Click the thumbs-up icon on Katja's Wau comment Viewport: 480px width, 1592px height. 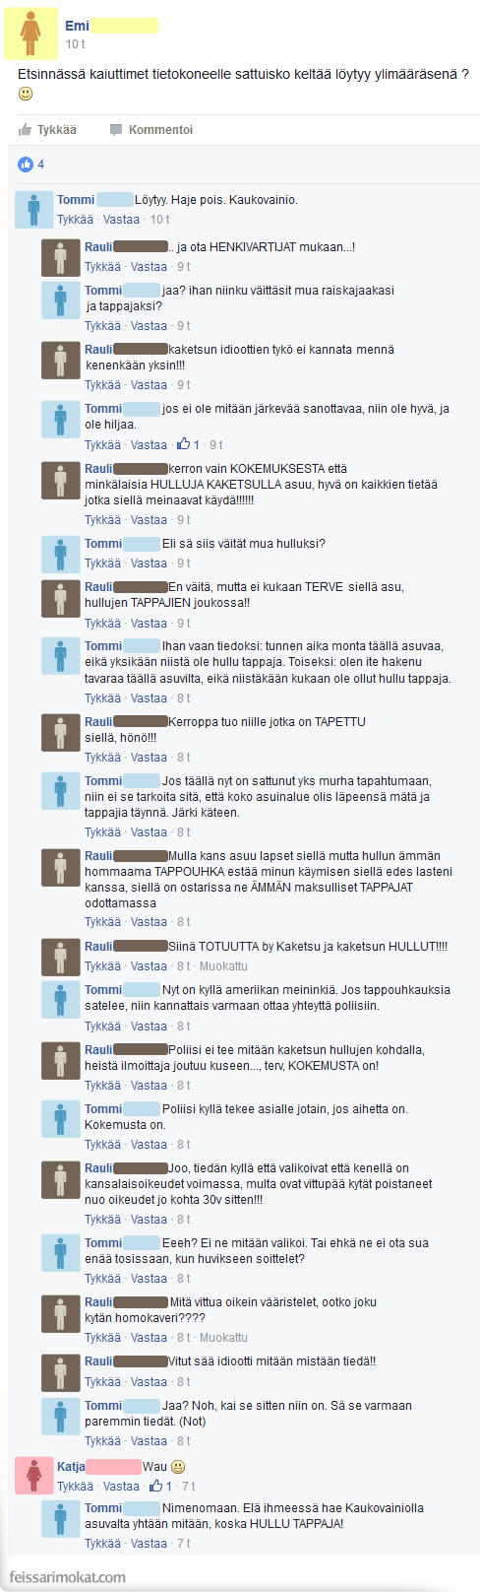pyautogui.click(x=155, y=1486)
